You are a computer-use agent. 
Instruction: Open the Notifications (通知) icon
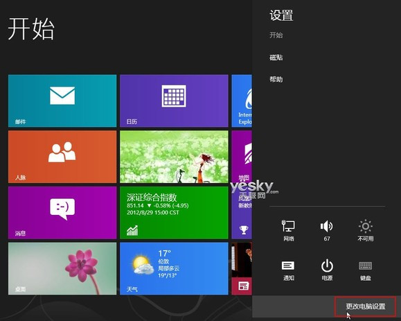pyautogui.click(x=289, y=270)
